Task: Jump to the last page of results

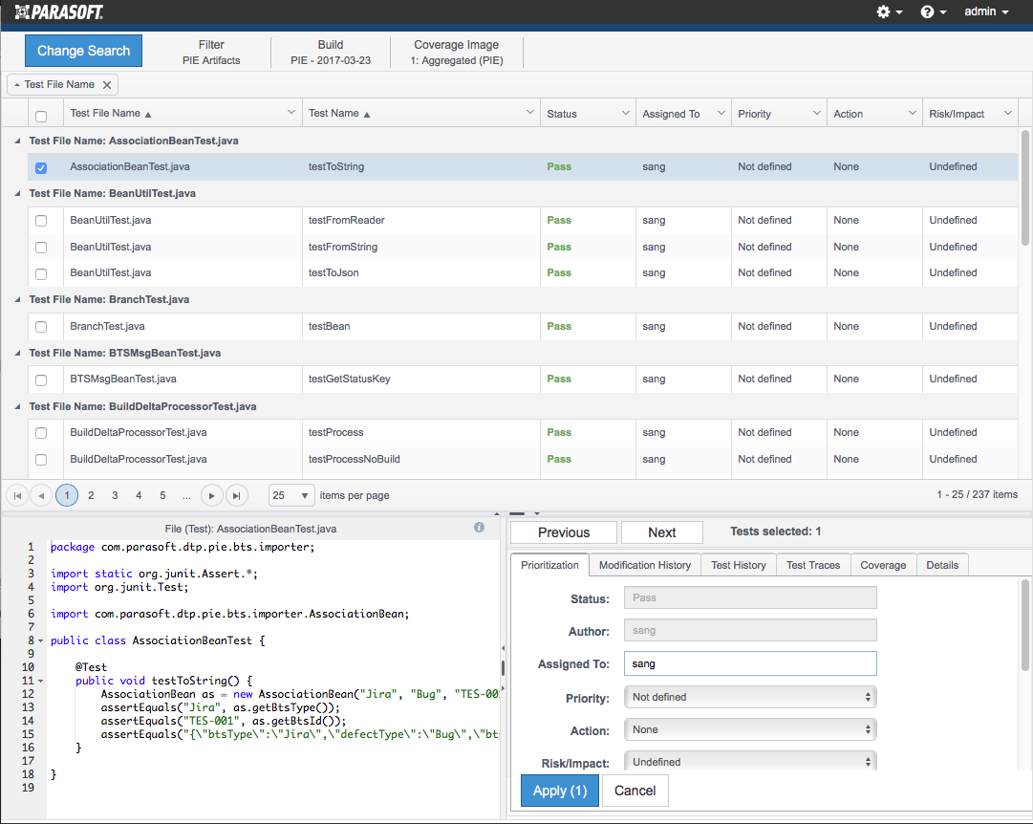Action: click(236, 495)
